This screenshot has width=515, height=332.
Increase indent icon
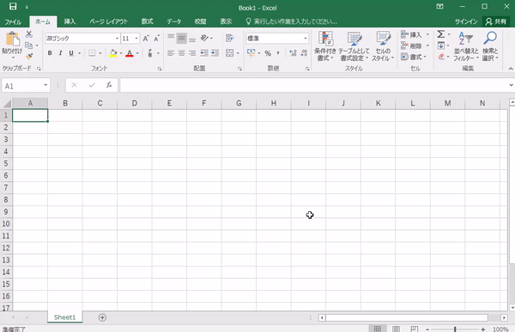pyautogui.click(x=215, y=53)
